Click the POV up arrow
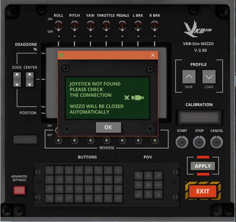The height and width of the screenshot is (222, 236). tap(148, 176)
